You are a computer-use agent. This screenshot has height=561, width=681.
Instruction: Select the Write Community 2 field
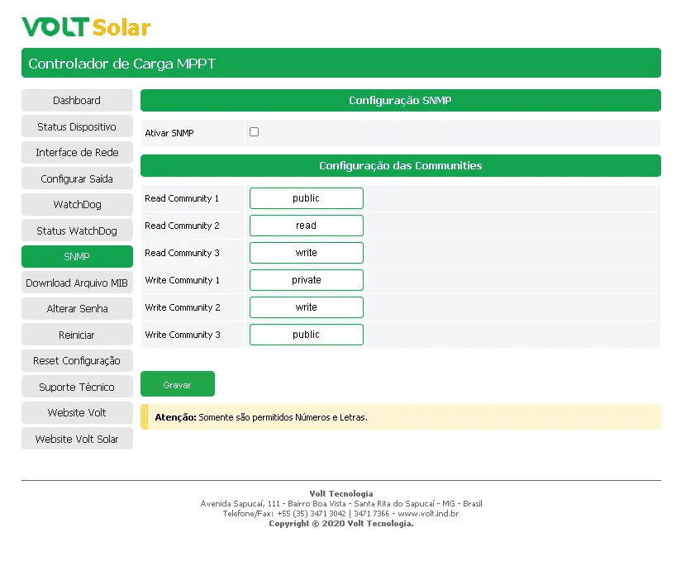(306, 307)
